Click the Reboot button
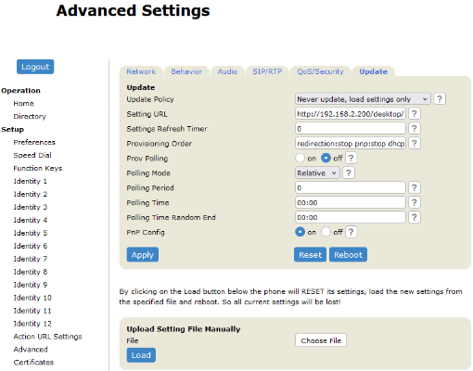 [x=348, y=255]
